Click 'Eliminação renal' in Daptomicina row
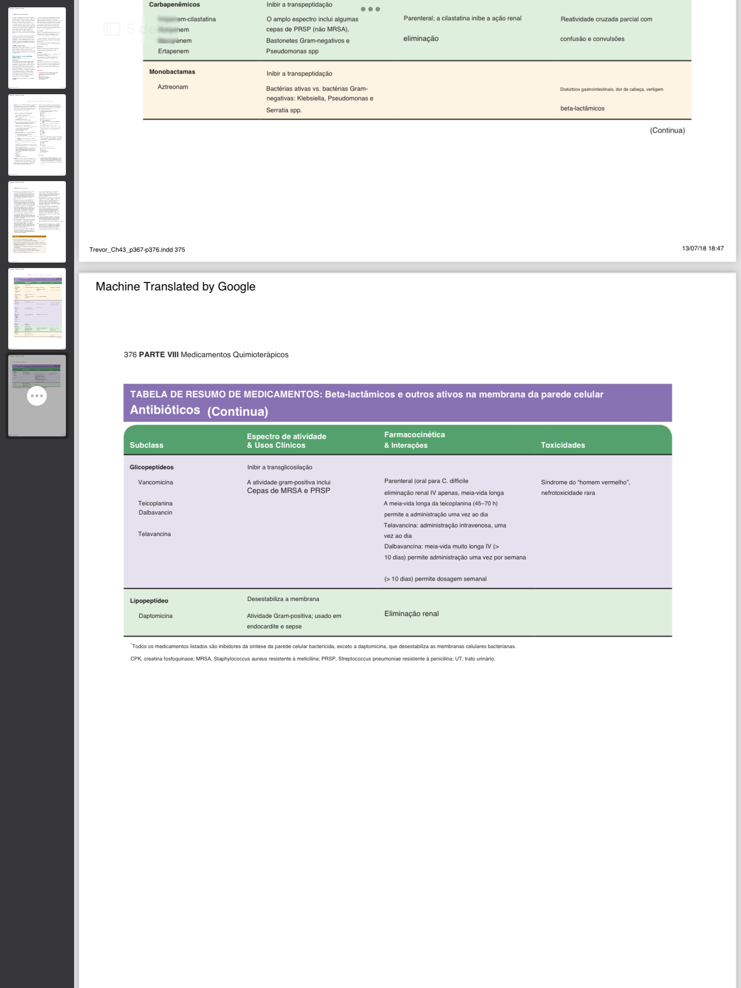This screenshot has height=988, width=741. tap(412, 613)
